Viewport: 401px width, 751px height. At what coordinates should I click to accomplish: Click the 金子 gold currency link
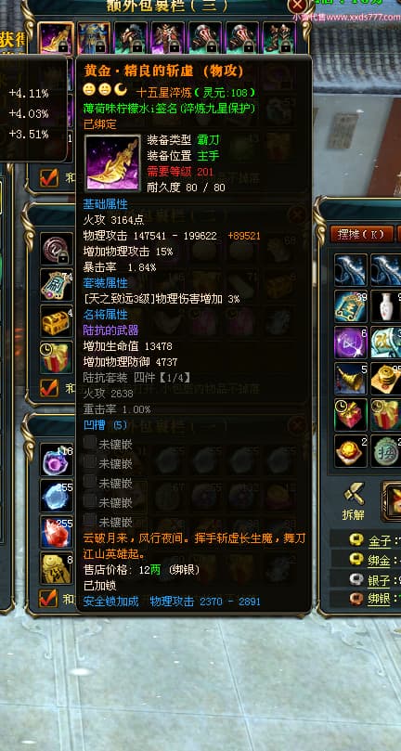[x=380, y=541]
